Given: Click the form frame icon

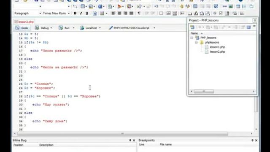Looking at the screenshot, I should (x=161, y=13).
